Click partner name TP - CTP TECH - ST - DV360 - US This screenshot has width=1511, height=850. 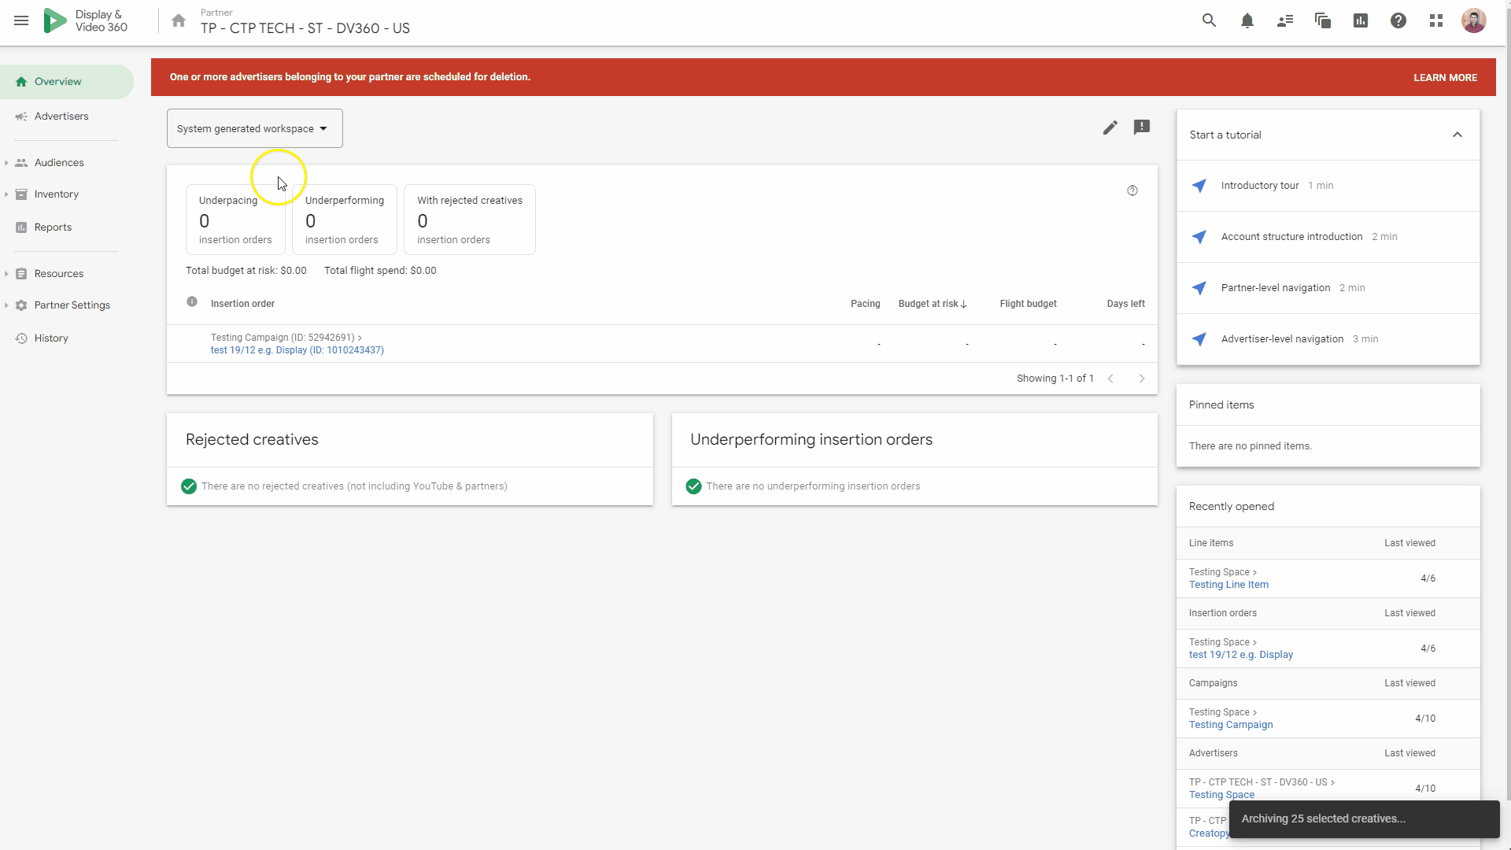point(305,28)
